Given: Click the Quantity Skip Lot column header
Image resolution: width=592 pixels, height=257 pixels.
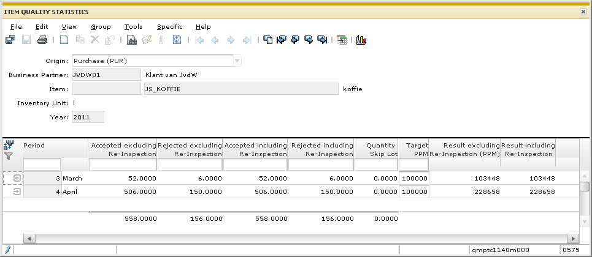Looking at the screenshot, I should click(376, 149).
